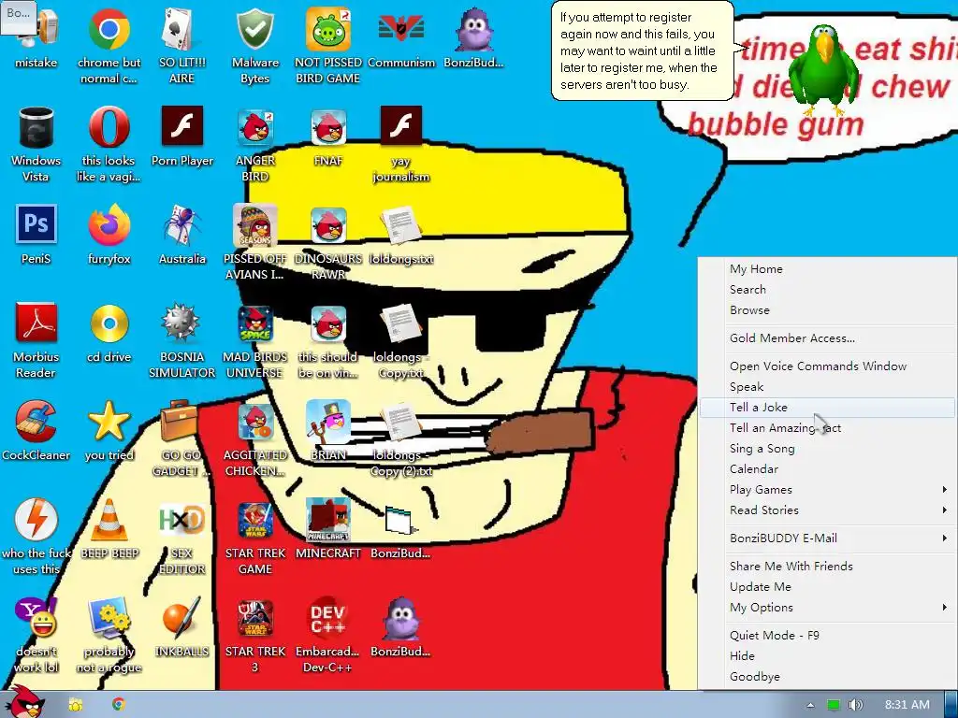This screenshot has width=958, height=718.
Task: Open the 'STAR TREK 3' icon
Action: click(254, 618)
